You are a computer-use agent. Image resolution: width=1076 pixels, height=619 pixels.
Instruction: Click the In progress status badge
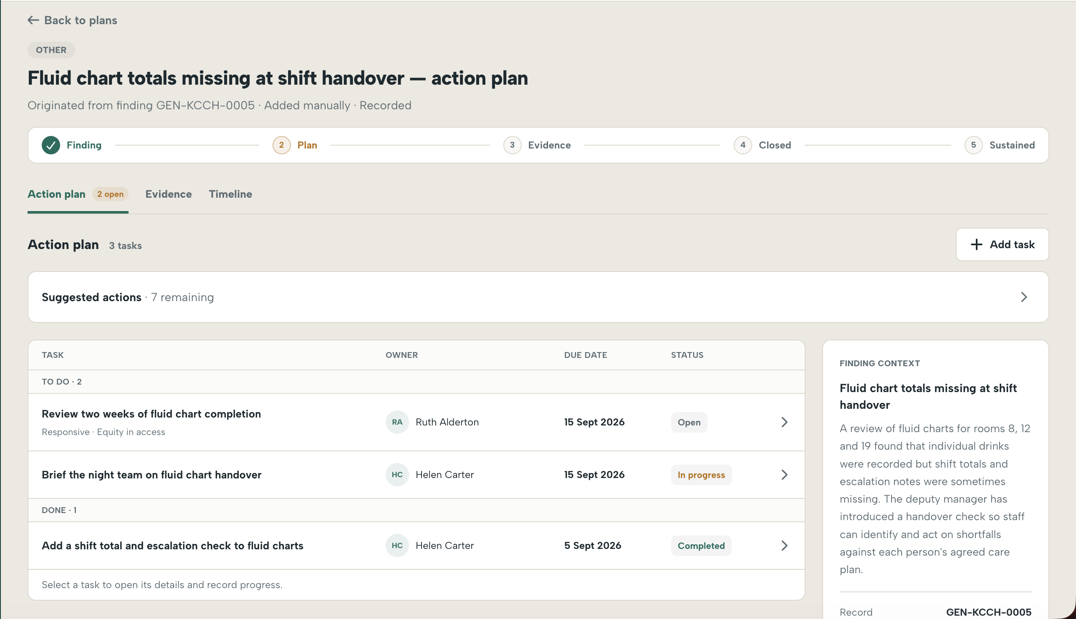click(x=701, y=475)
